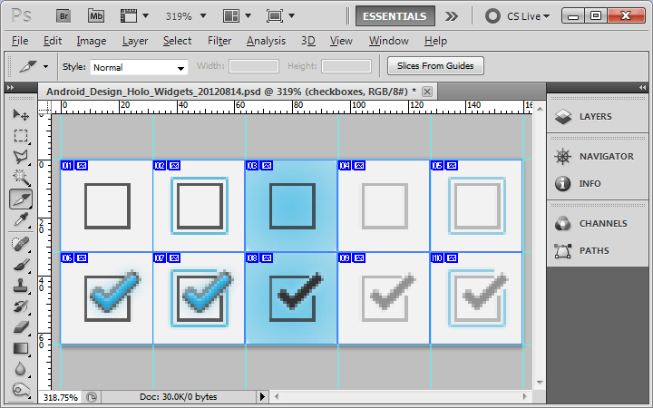Image resolution: width=653 pixels, height=408 pixels.
Task: Select the Move tool
Action: pyautogui.click(x=20, y=114)
